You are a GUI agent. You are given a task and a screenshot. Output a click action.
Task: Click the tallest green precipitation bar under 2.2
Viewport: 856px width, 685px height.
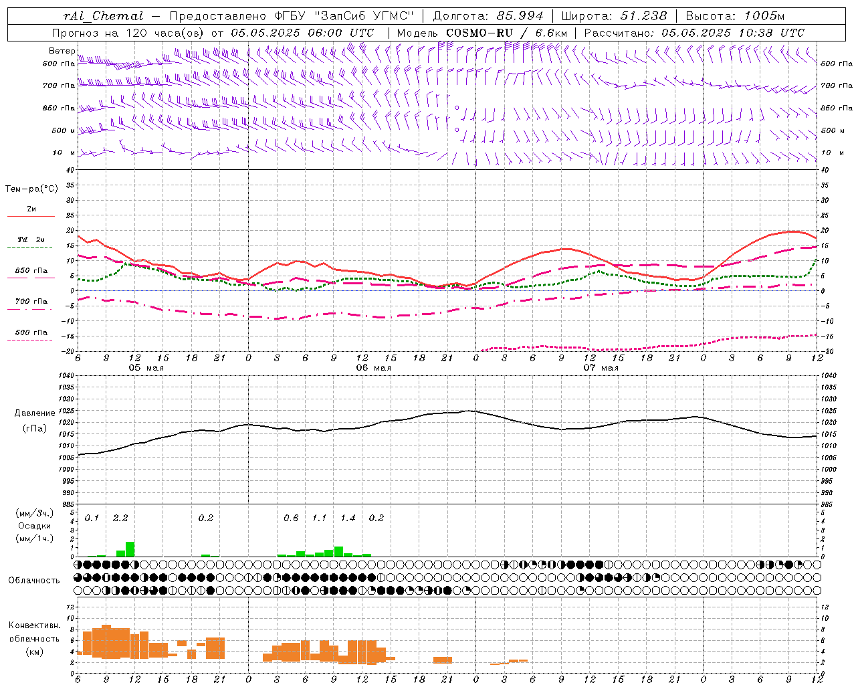click(130, 549)
